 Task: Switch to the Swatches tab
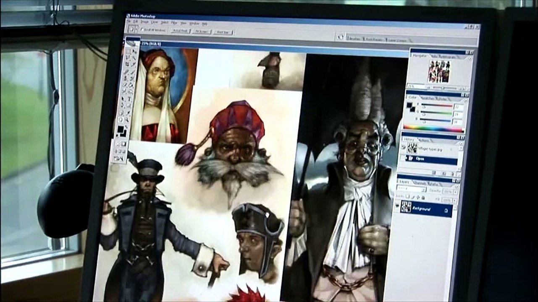(x=428, y=98)
